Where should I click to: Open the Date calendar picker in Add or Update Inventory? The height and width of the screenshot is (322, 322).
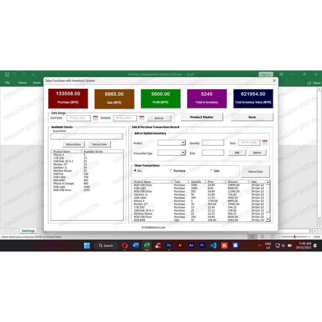pyautogui.click(x=265, y=142)
